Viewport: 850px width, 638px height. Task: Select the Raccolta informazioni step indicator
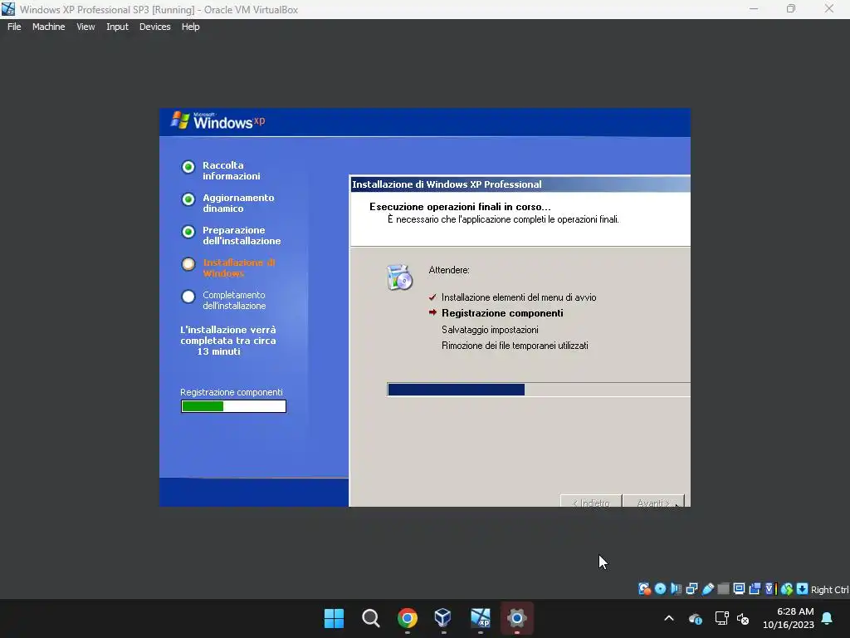[x=188, y=167]
